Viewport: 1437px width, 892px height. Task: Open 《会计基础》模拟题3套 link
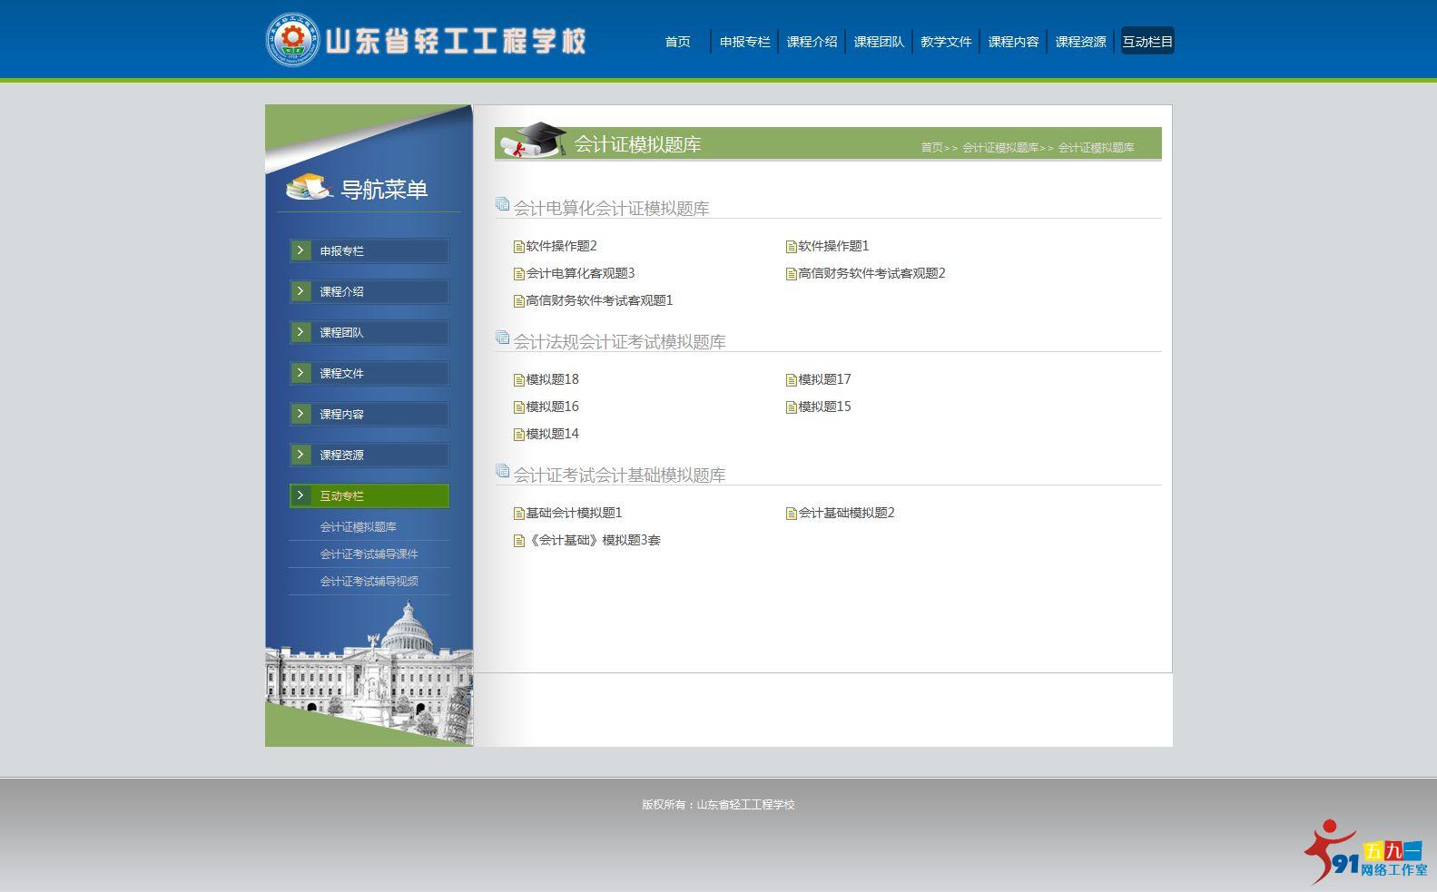594,541
